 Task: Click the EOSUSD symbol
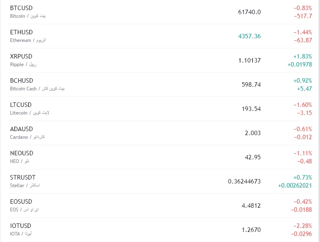(21, 202)
